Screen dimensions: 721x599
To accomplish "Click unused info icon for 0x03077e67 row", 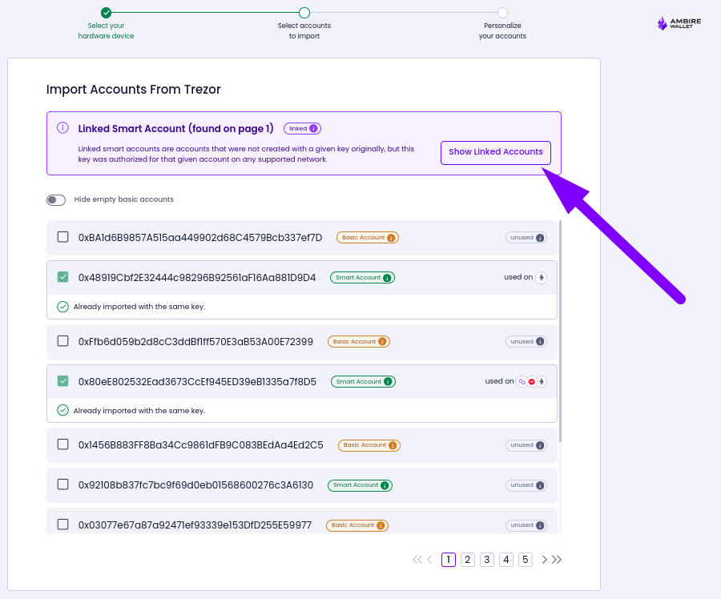I will (x=540, y=525).
